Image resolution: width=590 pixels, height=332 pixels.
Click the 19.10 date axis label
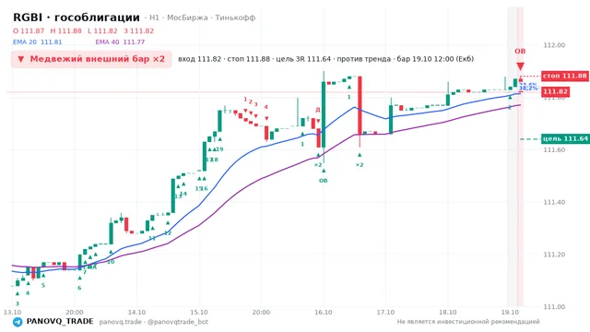pyautogui.click(x=510, y=313)
